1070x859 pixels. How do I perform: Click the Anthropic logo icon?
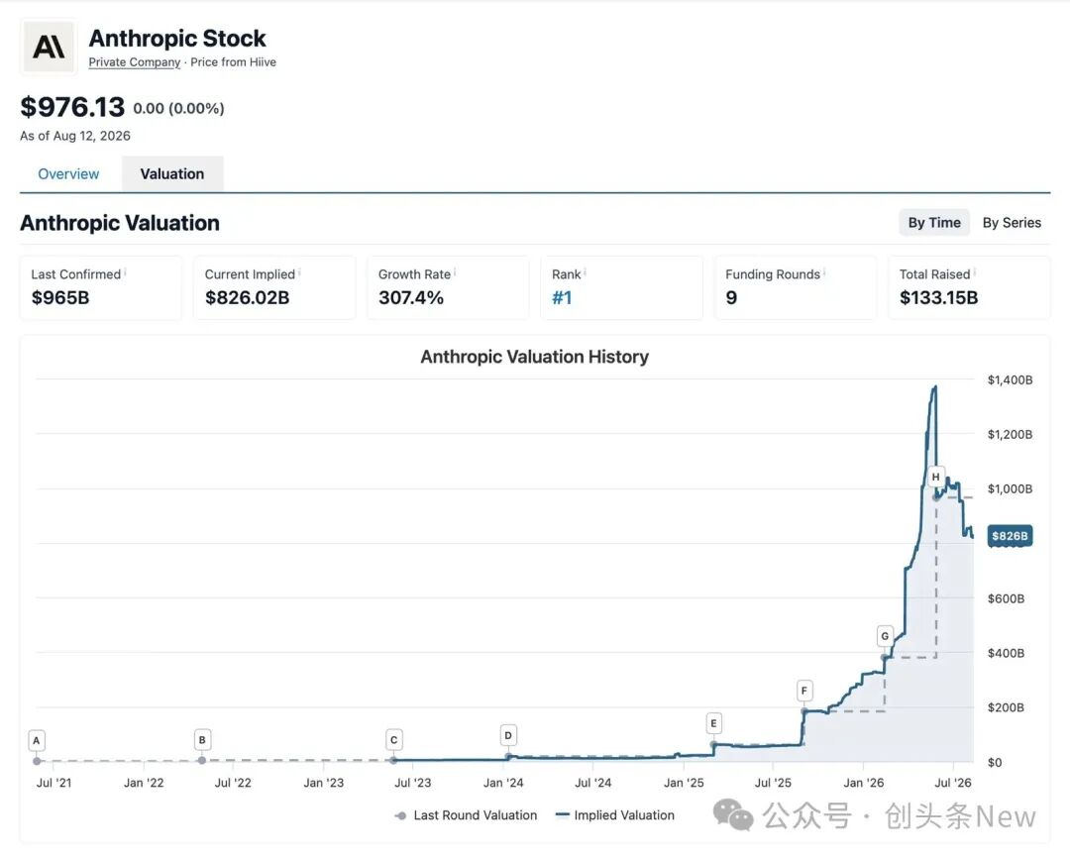[49, 48]
